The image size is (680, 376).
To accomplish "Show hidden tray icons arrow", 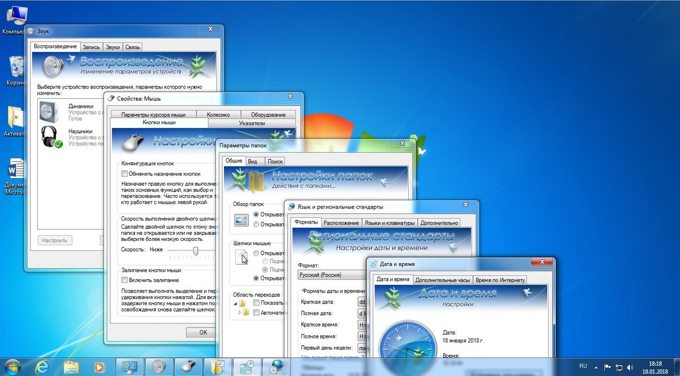I will [x=596, y=367].
